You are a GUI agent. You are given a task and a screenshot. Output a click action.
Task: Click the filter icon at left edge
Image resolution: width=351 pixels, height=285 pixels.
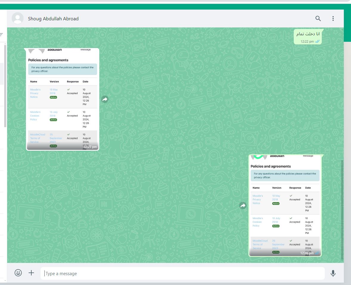coord(1,35)
